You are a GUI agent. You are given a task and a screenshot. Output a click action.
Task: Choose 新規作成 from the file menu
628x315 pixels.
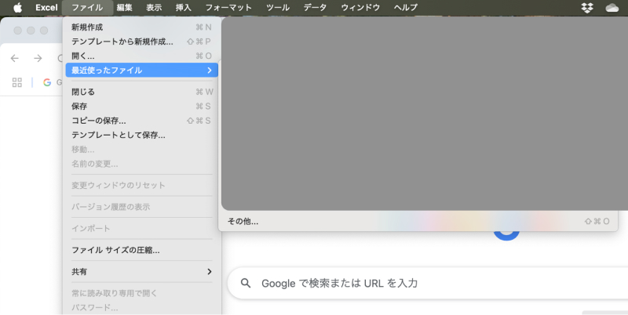pyautogui.click(x=142, y=27)
